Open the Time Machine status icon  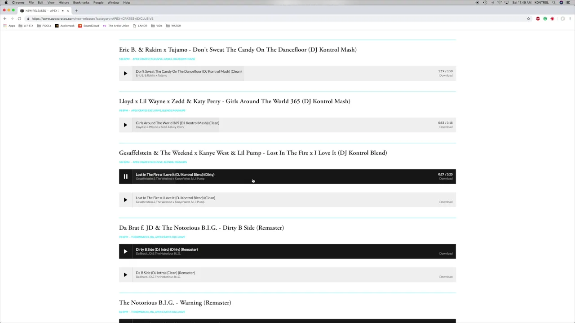[485, 3]
